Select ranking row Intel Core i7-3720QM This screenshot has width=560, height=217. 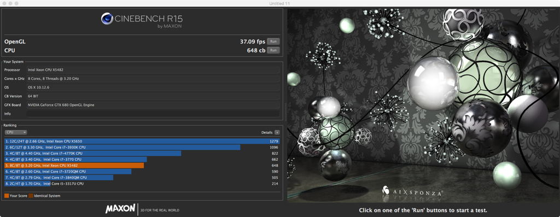point(142,172)
